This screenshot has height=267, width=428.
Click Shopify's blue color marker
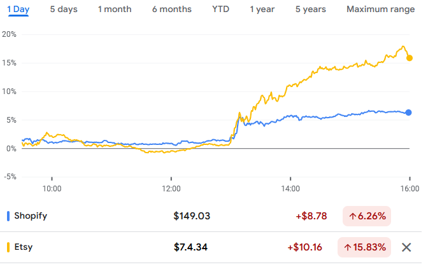coord(8,216)
